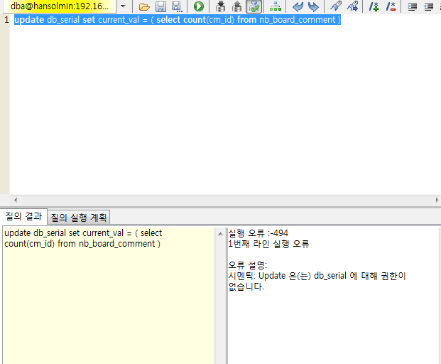Viewport: 441px width, 364px height.
Task: Toggle the auto-commit mode button
Action: pos(254,6)
